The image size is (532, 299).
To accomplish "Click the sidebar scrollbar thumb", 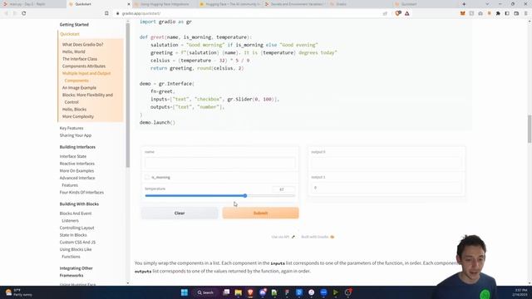I will [128, 96].
